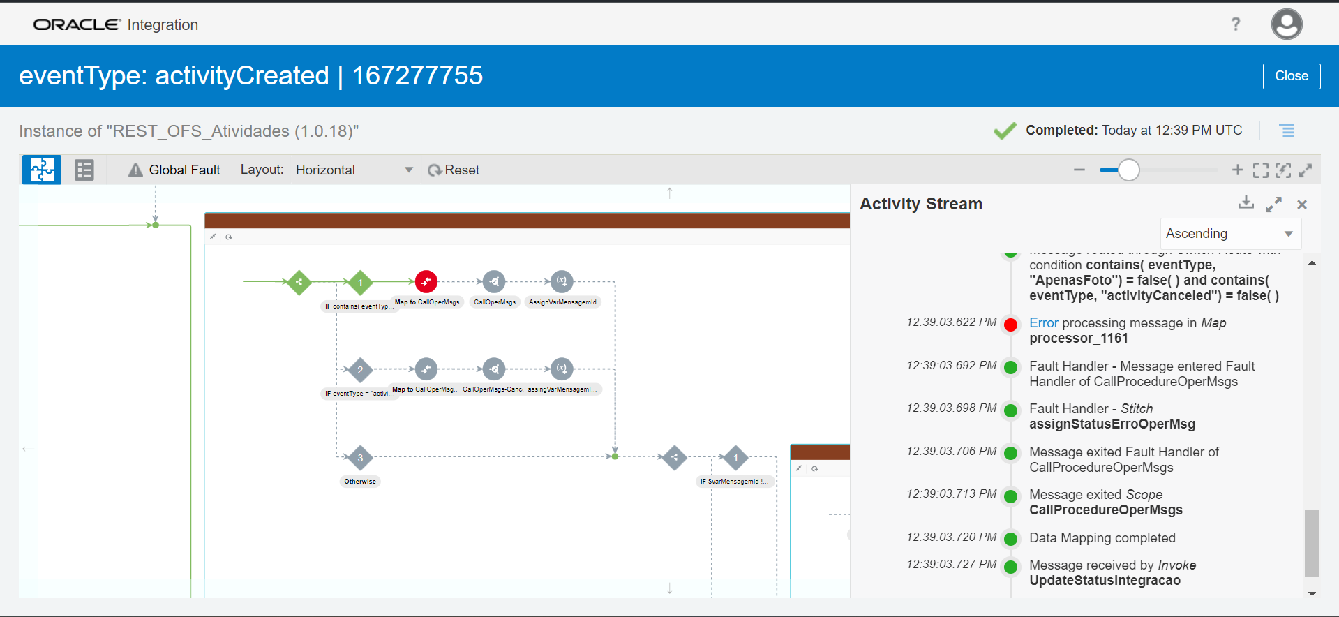Click the Error link in activity stream
The width and height of the screenshot is (1339, 617).
coord(1043,323)
